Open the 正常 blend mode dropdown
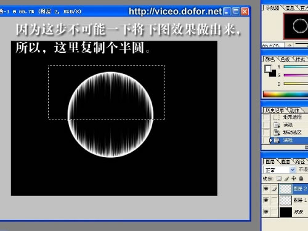 click(x=280, y=170)
